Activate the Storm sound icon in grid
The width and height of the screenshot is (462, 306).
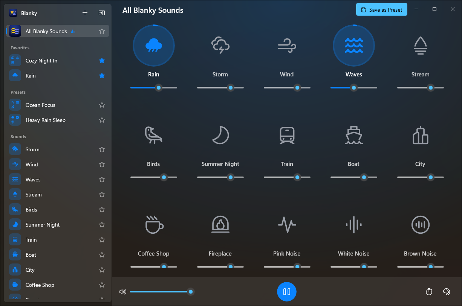220,46
